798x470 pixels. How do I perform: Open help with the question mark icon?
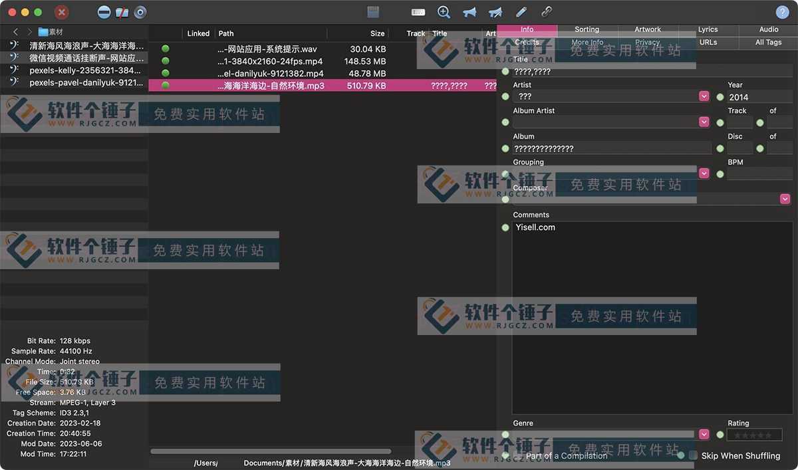782,12
